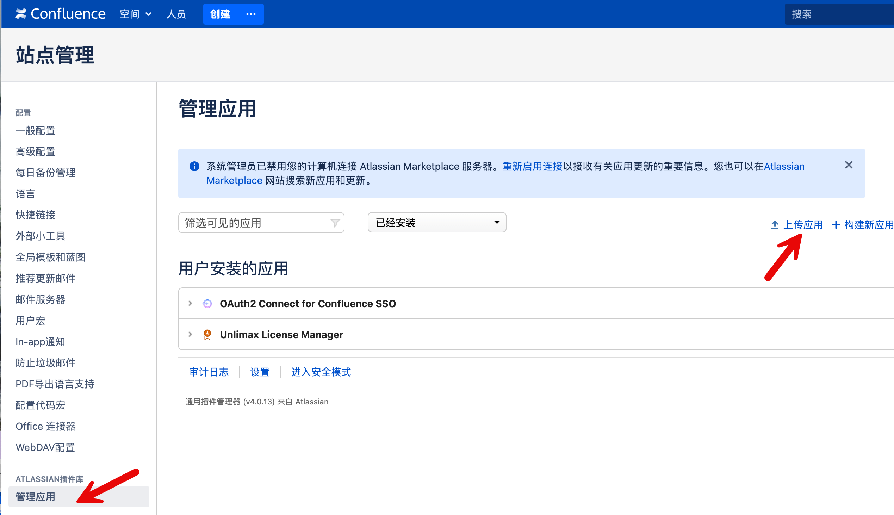Dismiss the Marketplace notice with X icon
The width and height of the screenshot is (894, 515).
[848, 165]
